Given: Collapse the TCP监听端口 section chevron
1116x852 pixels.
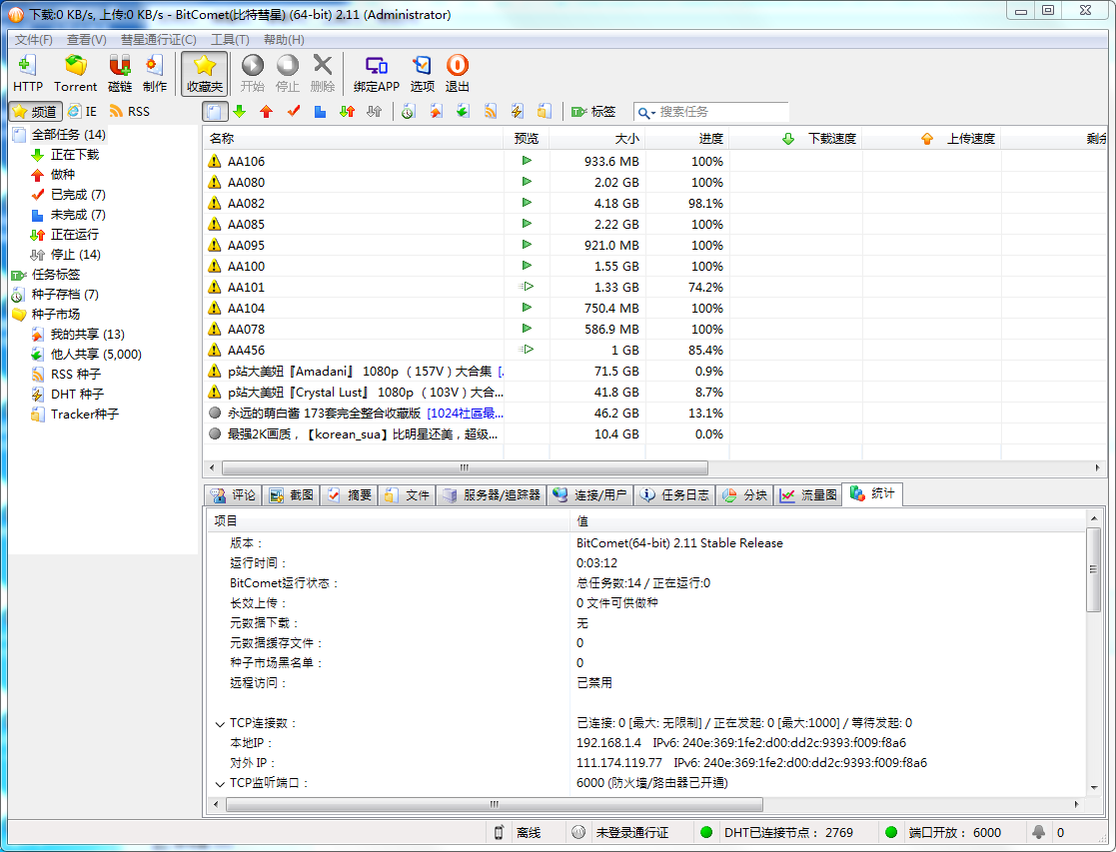Looking at the screenshot, I should coord(220,784).
